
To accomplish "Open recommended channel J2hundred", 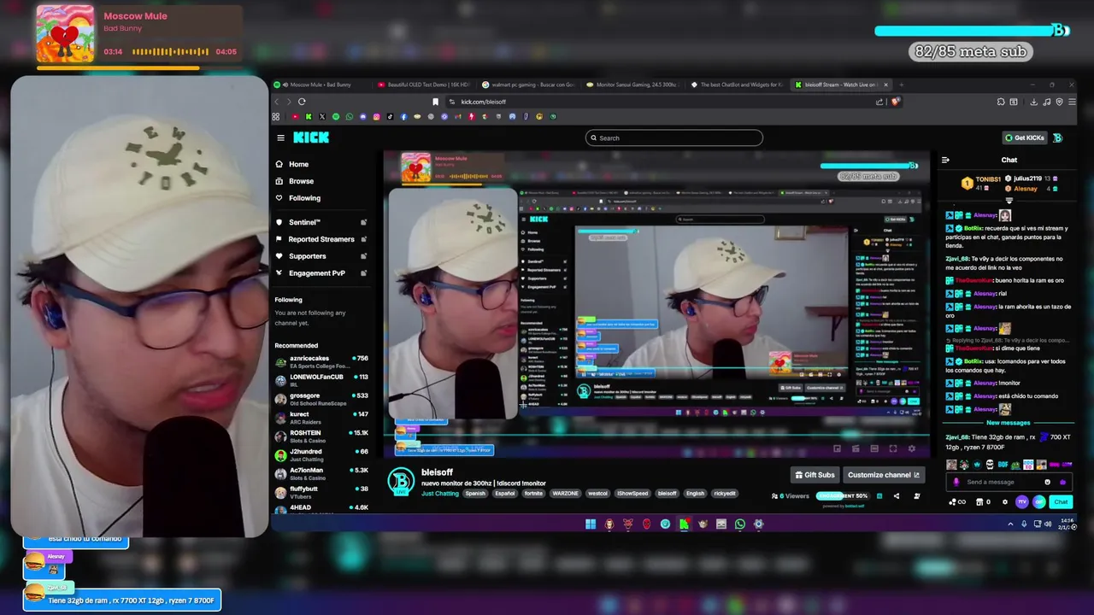I will (321, 454).
